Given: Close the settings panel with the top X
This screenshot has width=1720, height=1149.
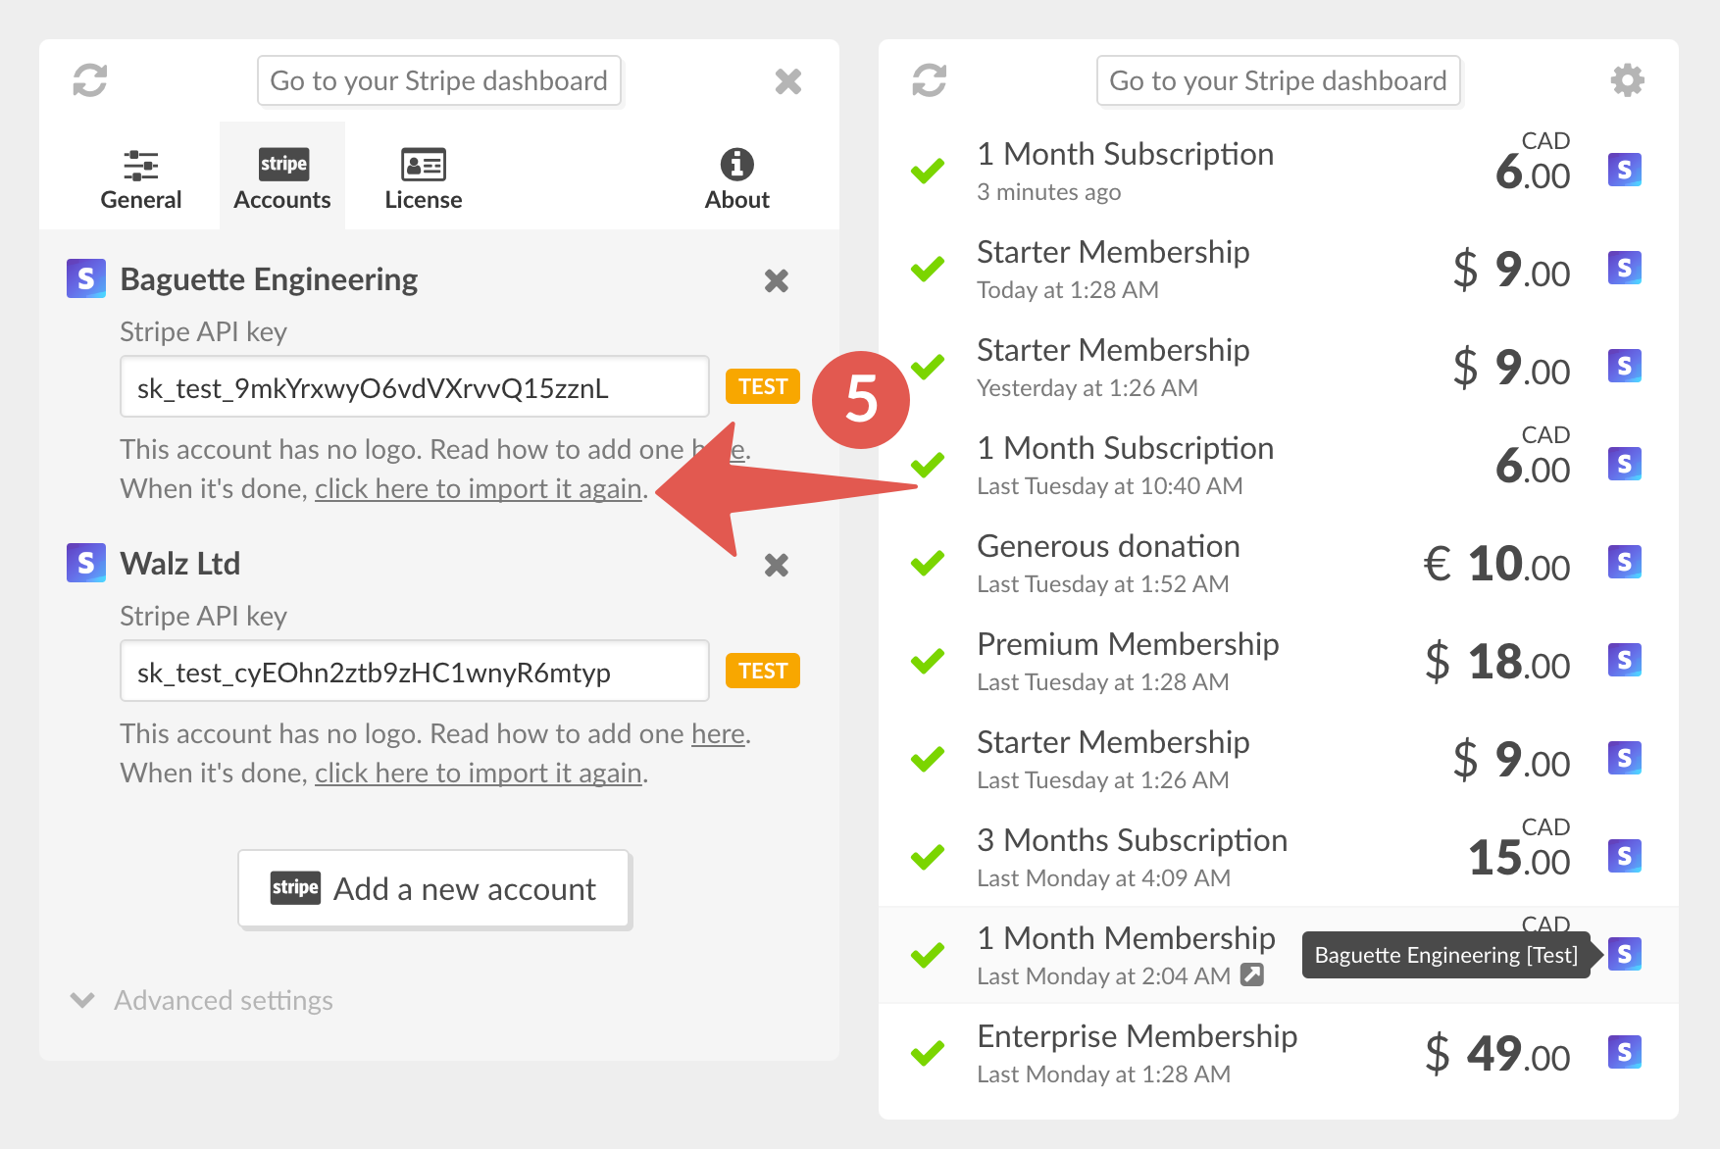Looking at the screenshot, I should click(x=787, y=81).
